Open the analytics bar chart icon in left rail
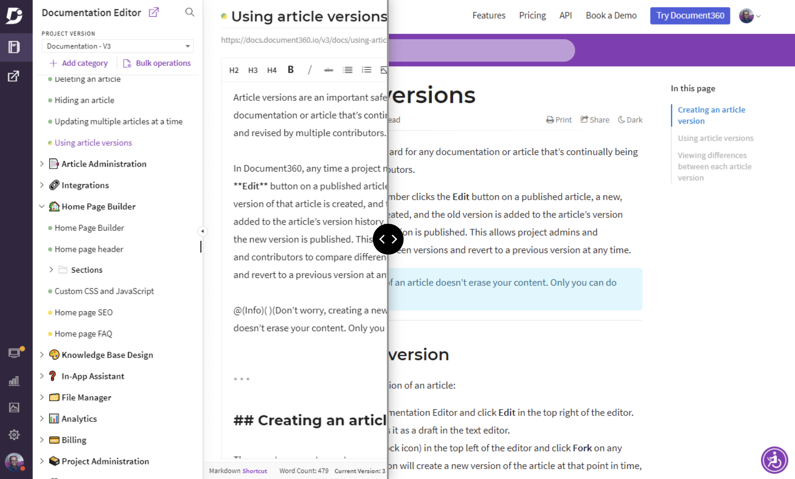Screen dimensions: 795x479 [14, 381]
